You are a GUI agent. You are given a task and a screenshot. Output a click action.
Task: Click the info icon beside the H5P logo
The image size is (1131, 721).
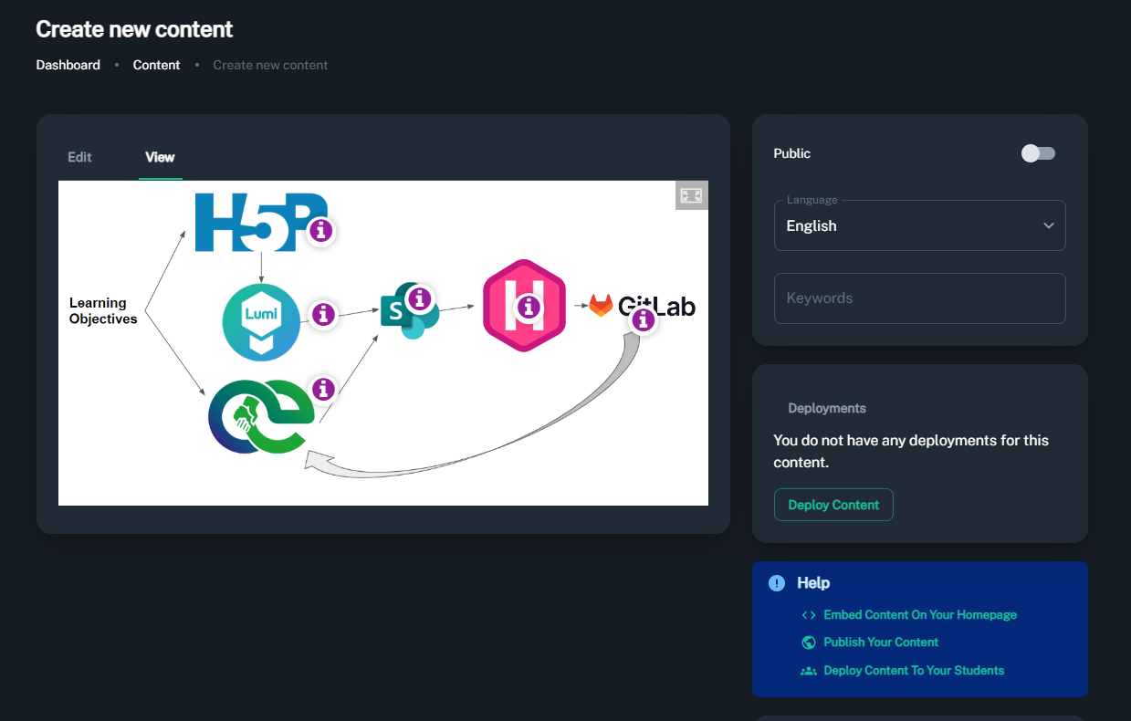320,232
